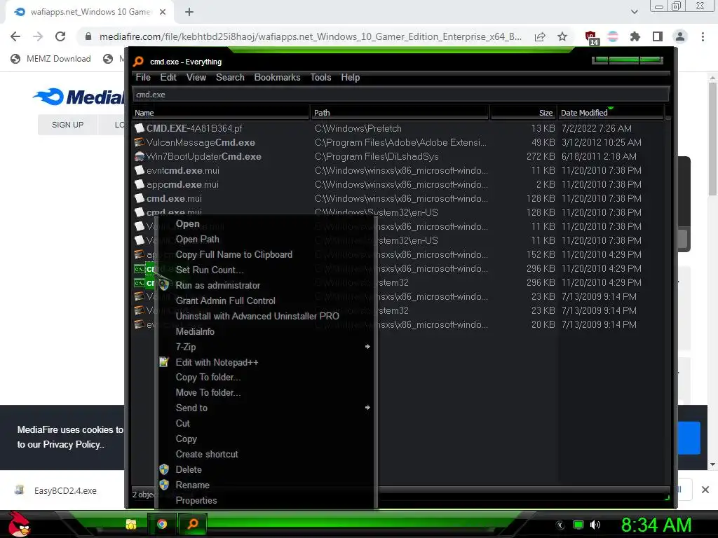Click the shield icon next to Delete

(x=164, y=469)
